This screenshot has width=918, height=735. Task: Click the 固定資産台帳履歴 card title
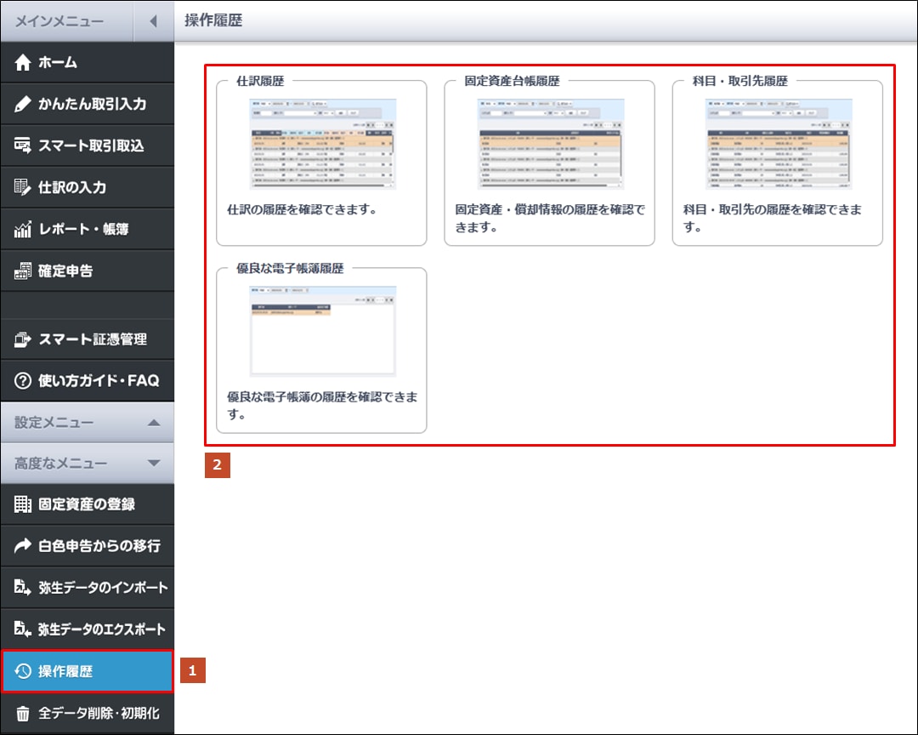[x=513, y=81]
